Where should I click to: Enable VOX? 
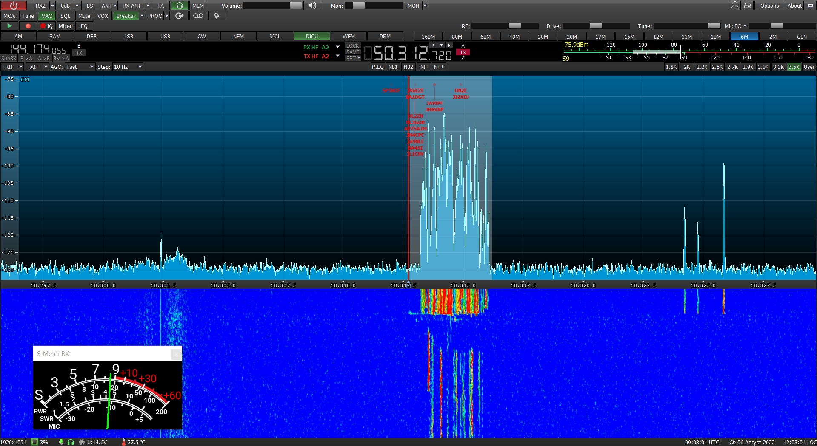(103, 16)
